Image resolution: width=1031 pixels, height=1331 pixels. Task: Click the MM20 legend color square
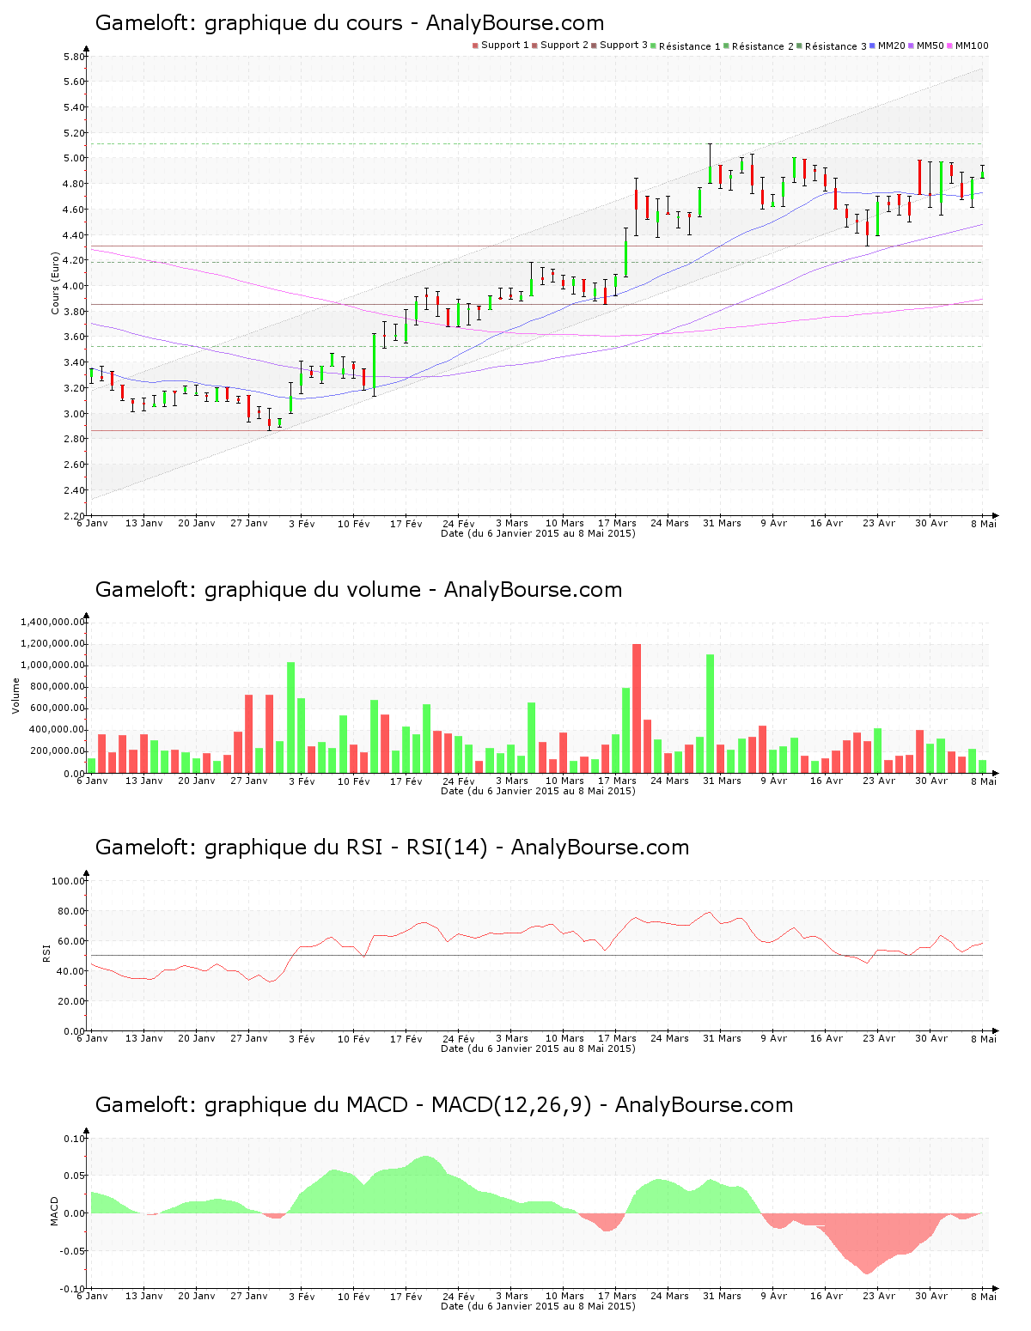[x=872, y=46]
